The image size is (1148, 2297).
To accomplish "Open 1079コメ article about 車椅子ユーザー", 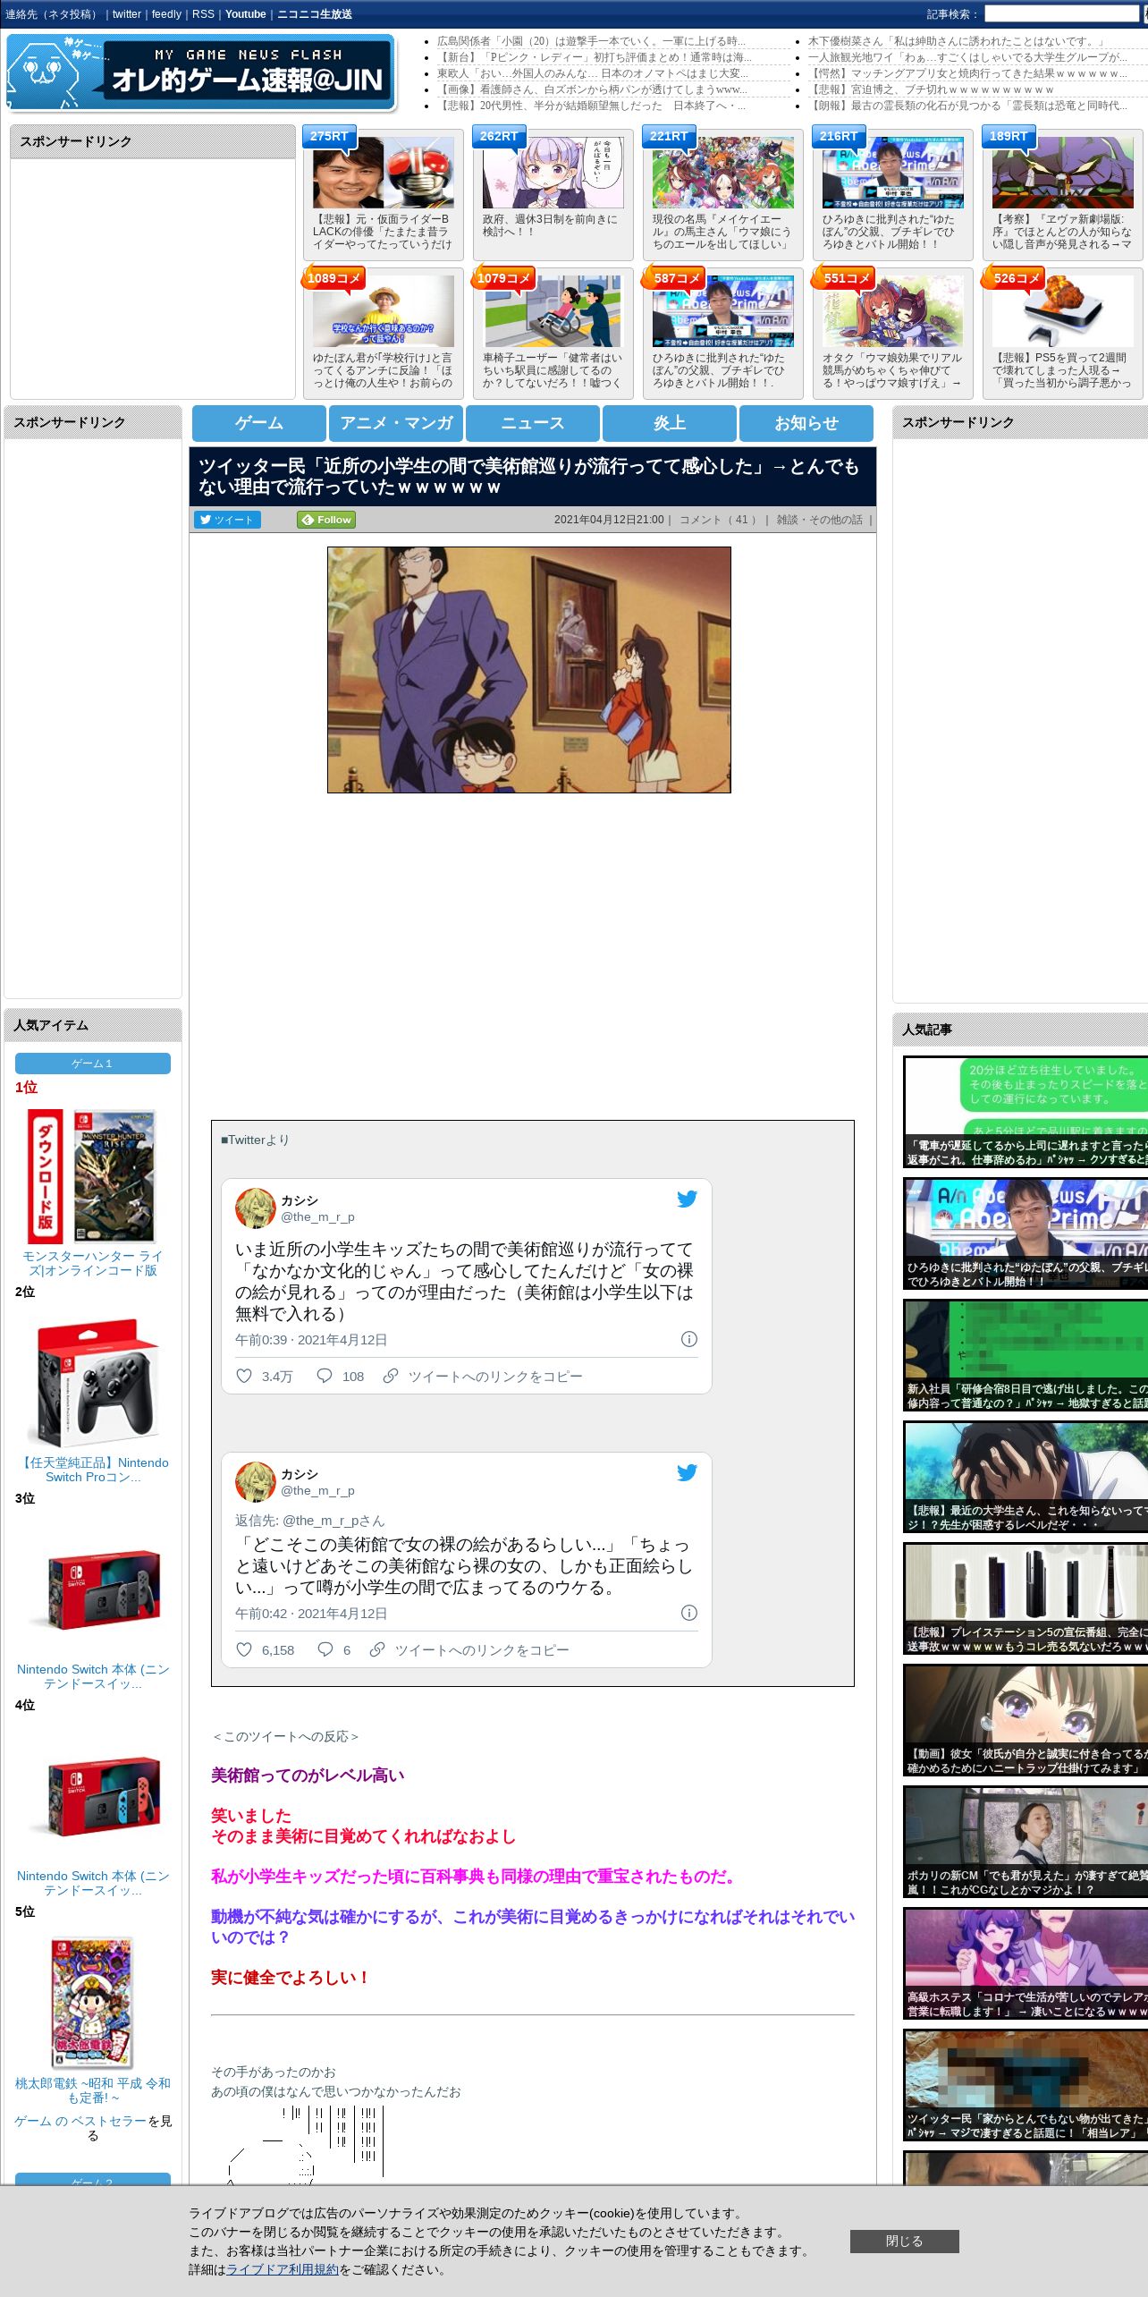I will click(553, 333).
